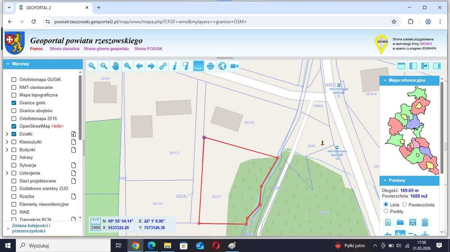Click document icon next to Sytuacja

click(x=73, y=165)
